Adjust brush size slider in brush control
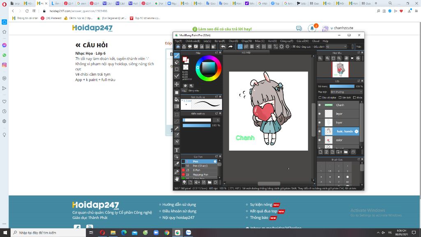The image size is (421, 237). coord(197,120)
